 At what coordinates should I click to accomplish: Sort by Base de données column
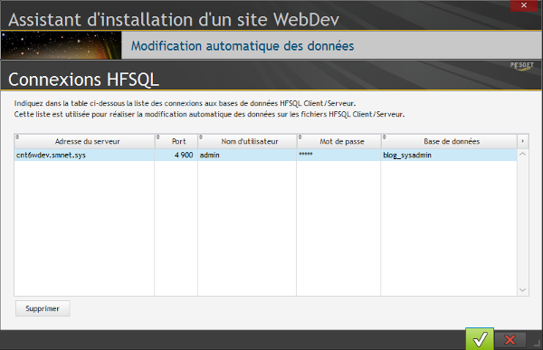(449, 141)
